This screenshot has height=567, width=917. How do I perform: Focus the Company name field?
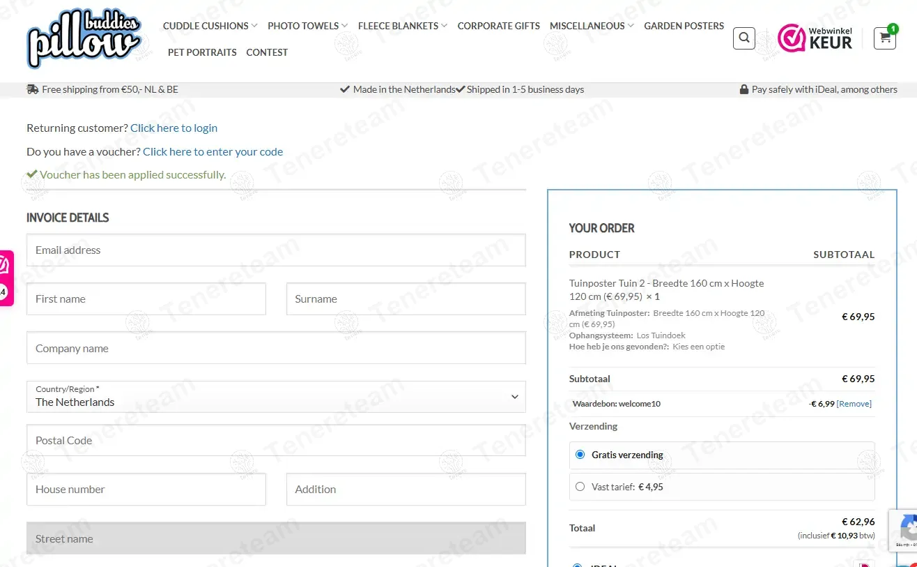[x=276, y=348]
